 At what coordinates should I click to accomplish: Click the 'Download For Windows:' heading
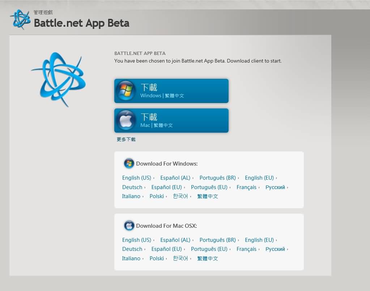tap(167, 164)
